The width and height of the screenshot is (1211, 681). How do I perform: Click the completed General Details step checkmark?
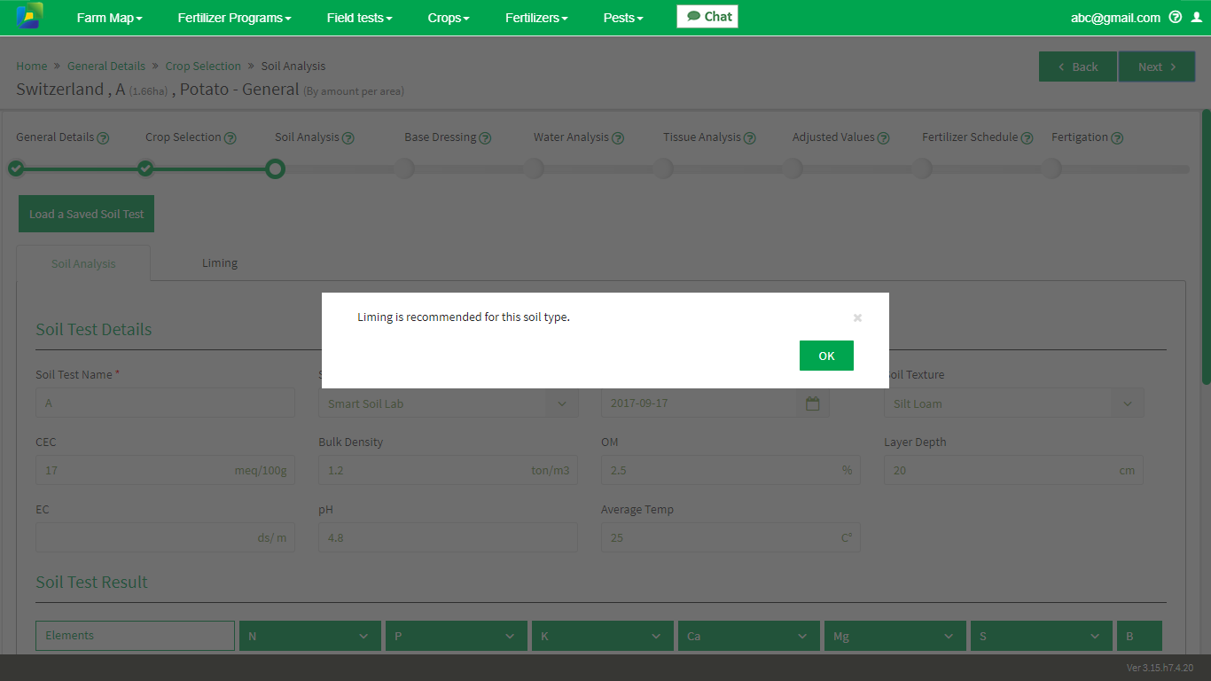coord(16,168)
